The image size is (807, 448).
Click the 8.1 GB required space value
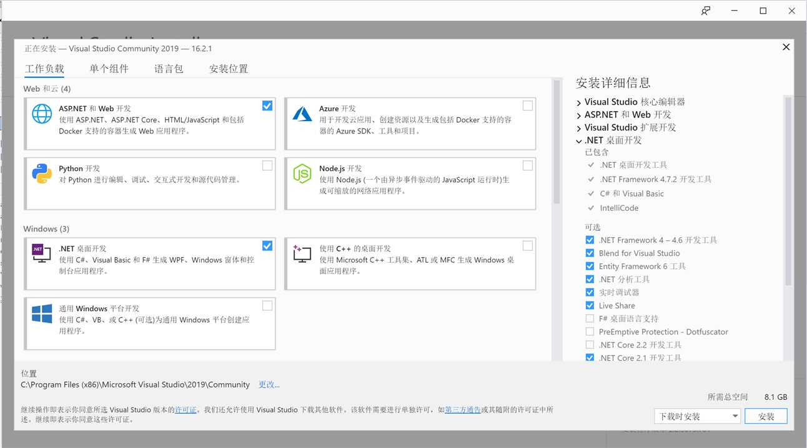click(x=775, y=397)
